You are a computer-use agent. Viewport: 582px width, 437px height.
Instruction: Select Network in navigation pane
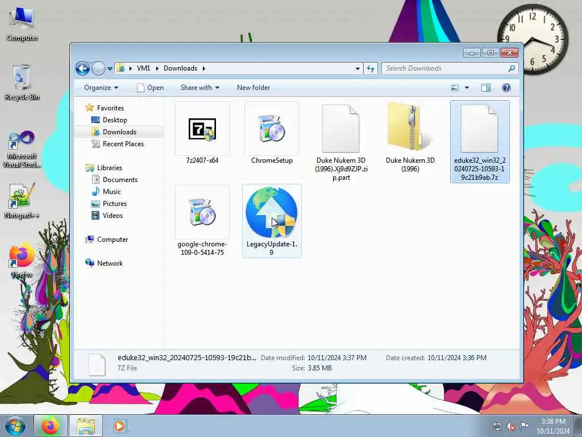pyautogui.click(x=105, y=263)
